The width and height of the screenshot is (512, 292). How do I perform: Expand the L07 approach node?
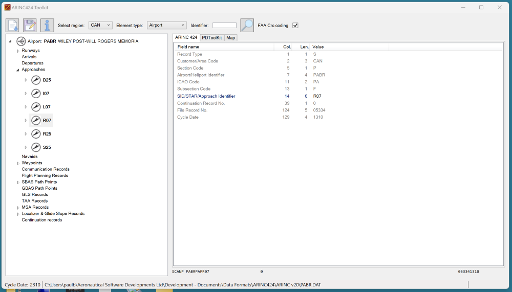26,107
